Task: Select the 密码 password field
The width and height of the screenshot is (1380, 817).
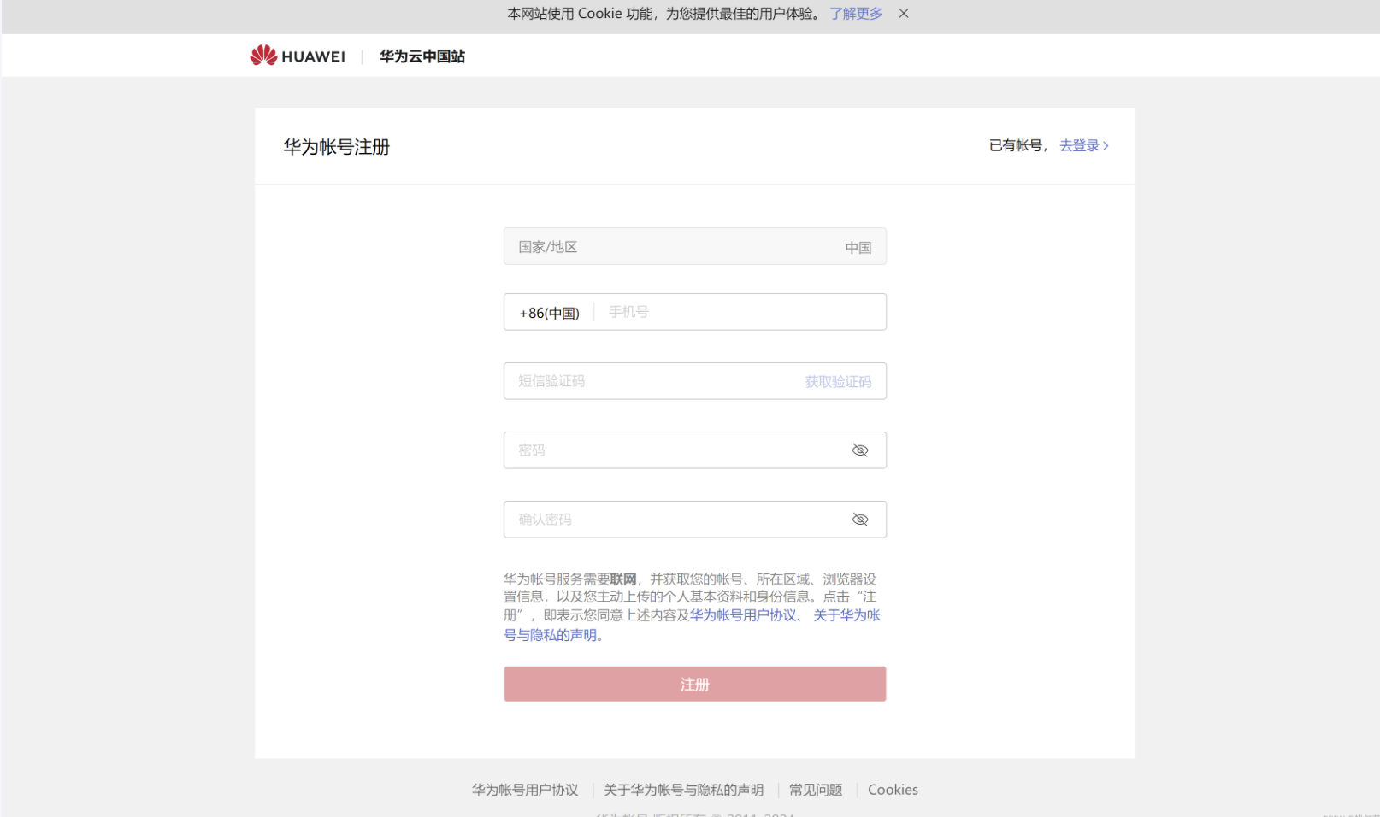Action: click(x=675, y=450)
